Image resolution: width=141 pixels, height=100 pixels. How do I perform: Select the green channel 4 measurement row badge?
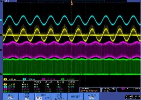(x=5, y=92)
